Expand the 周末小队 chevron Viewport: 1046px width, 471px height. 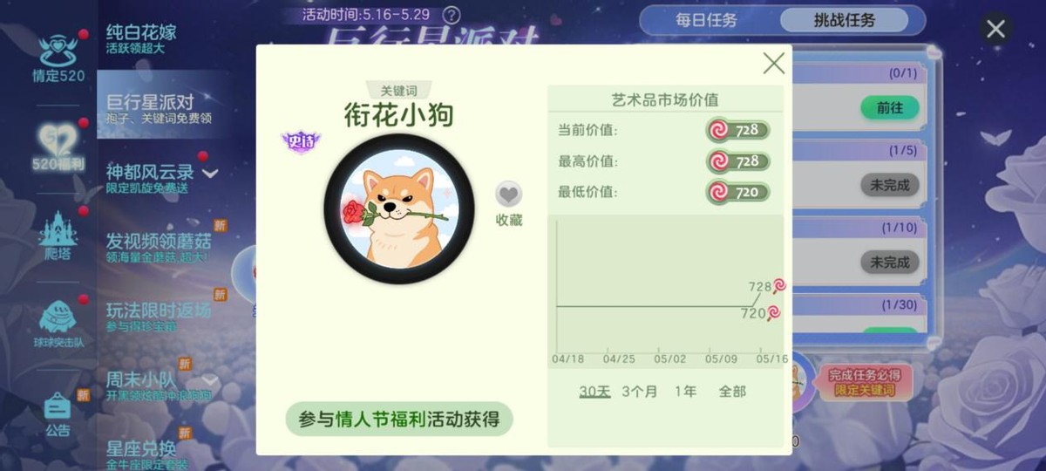210,380
